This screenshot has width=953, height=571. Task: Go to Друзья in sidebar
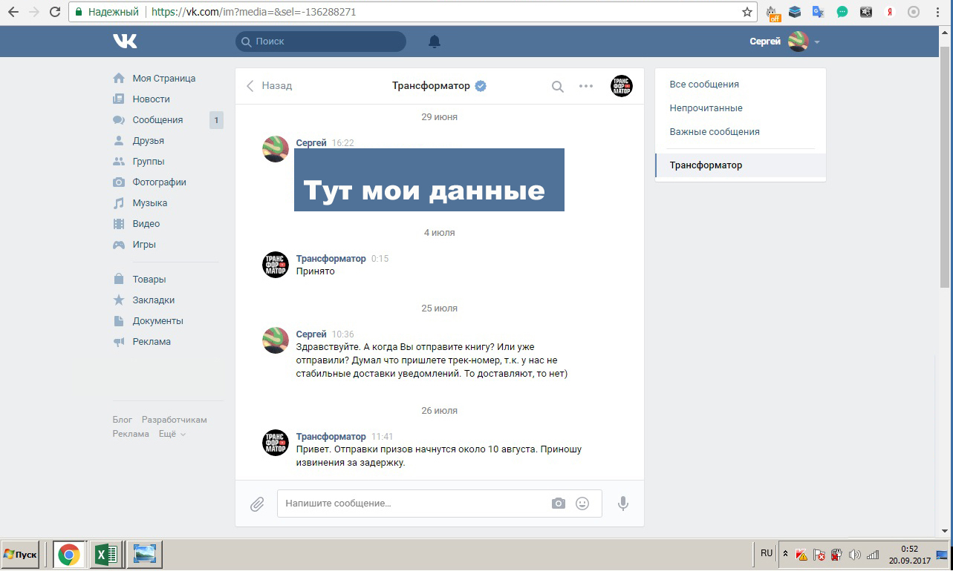pyautogui.click(x=148, y=141)
